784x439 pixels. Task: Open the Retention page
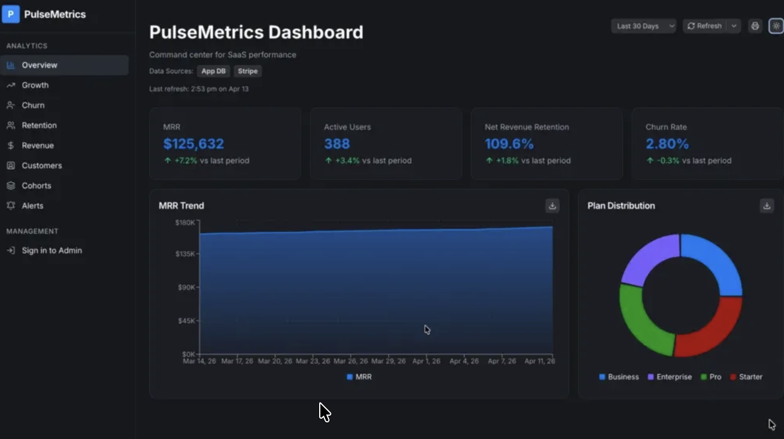pos(64,125)
